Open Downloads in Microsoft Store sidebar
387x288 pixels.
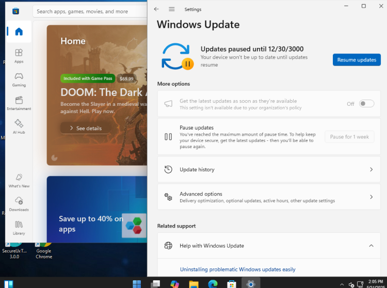[x=19, y=204]
